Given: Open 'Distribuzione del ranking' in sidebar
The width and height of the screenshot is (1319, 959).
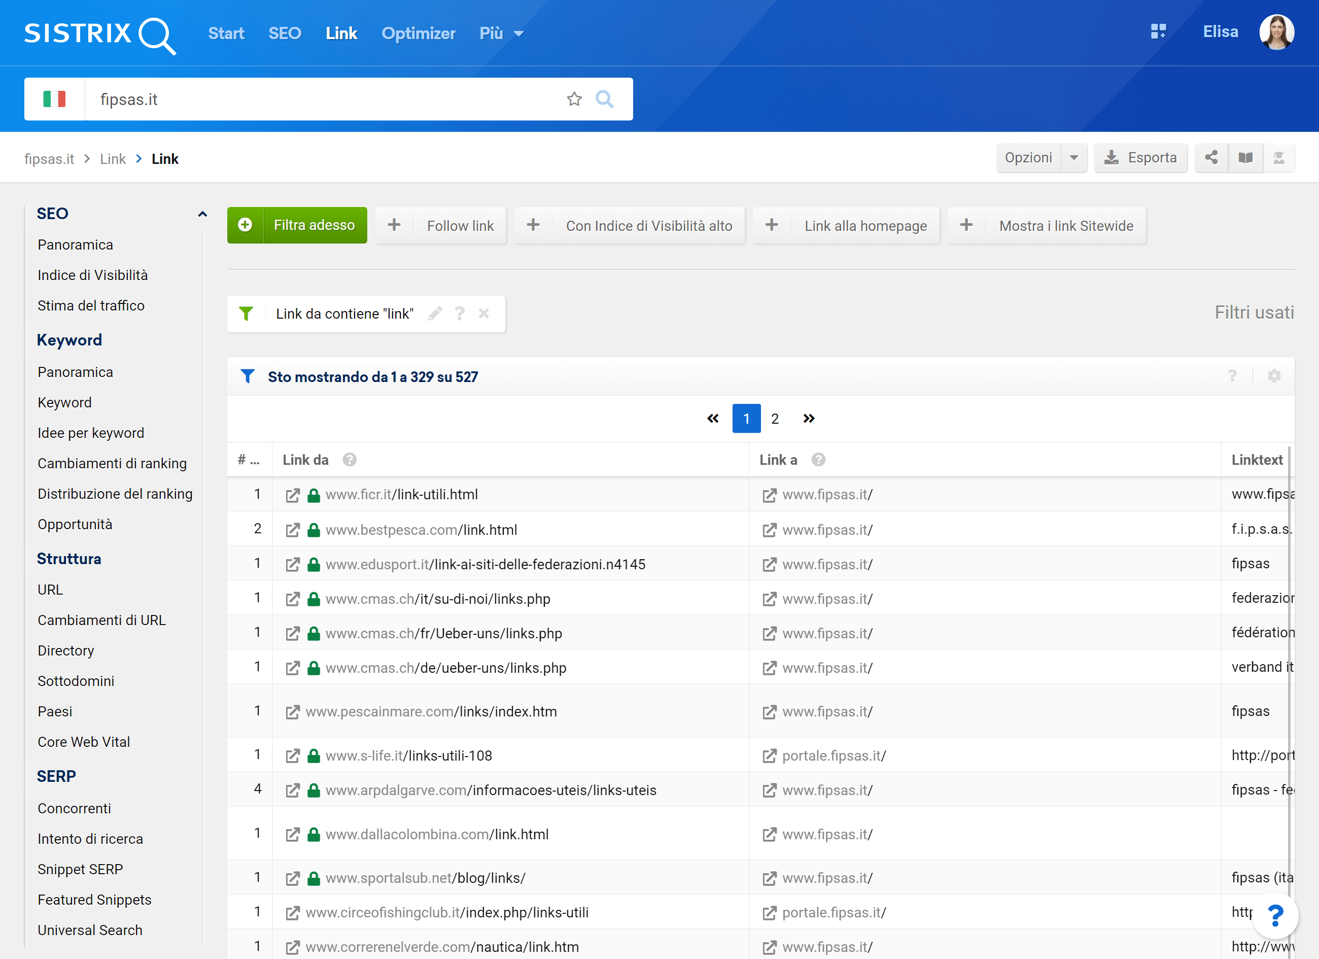Looking at the screenshot, I should [115, 494].
